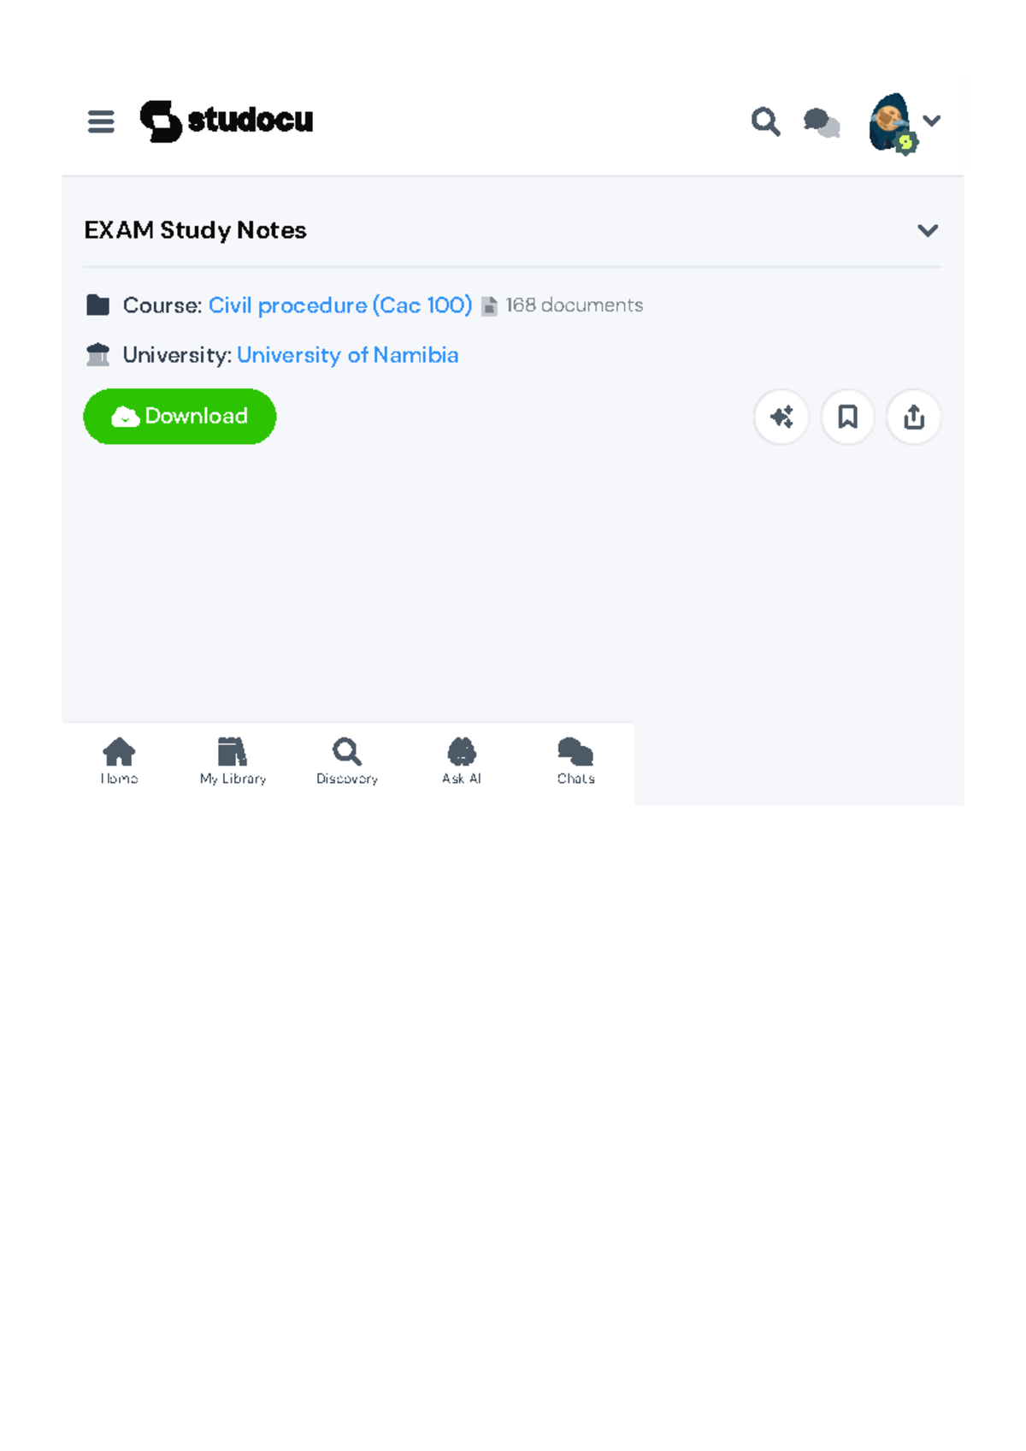The image size is (1026, 1451).
Task: Open University of Namibia link
Action: [347, 355]
